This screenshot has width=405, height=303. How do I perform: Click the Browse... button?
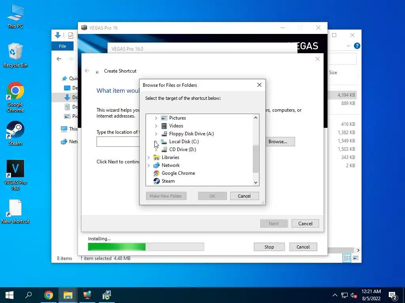coord(278,142)
